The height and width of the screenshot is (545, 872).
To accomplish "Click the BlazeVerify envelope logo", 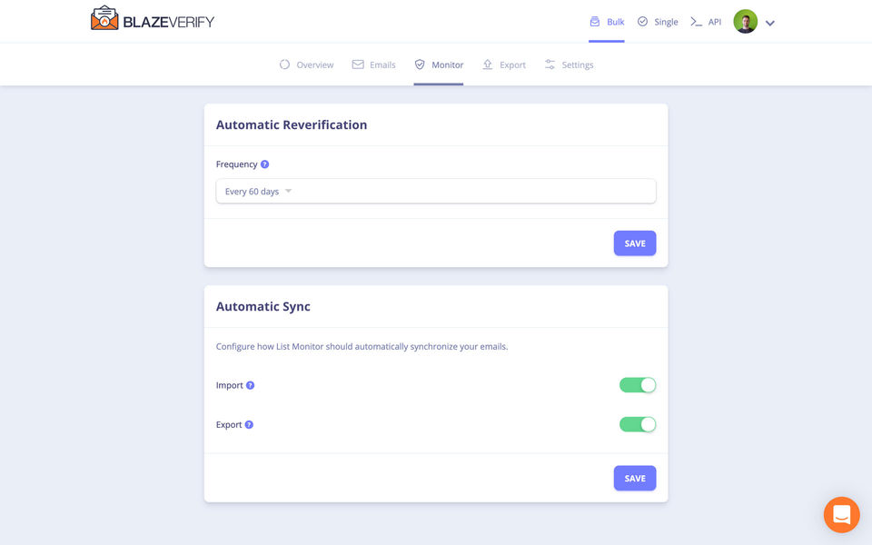I will (x=105, y=19).
